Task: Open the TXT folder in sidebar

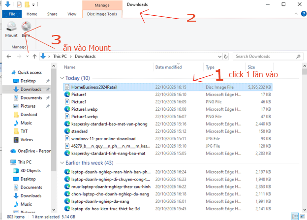Action: click(24, 131)
